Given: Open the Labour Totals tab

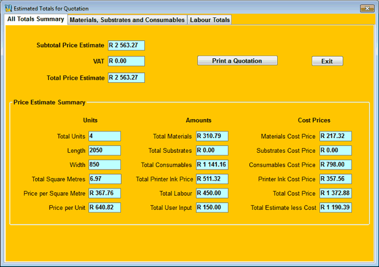Looking at the screenshot, I should click(210, 20).
